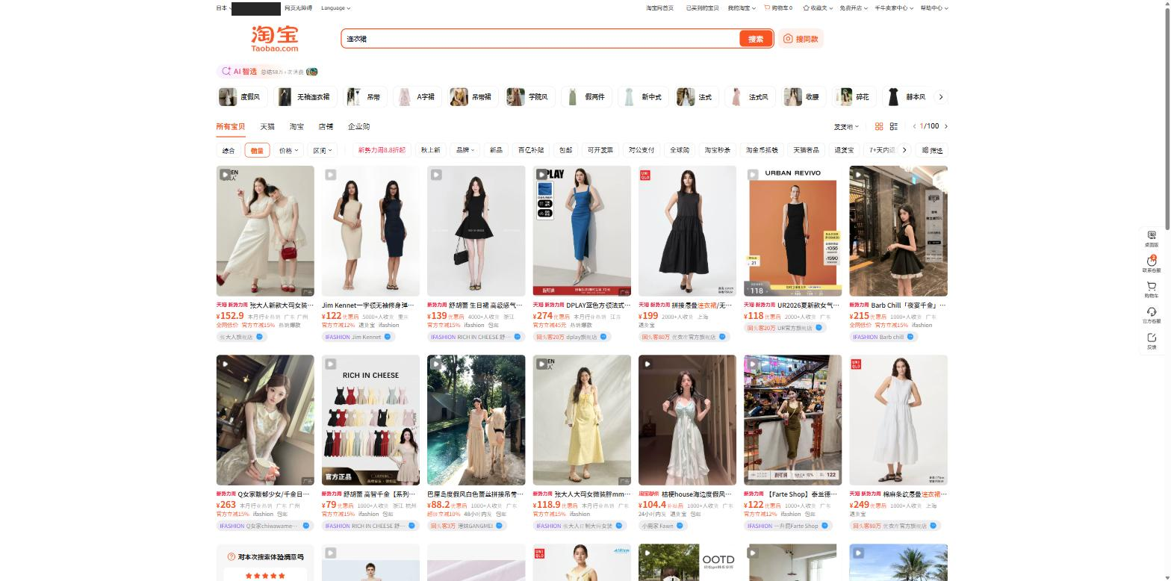Viewport: 1171px width, 581px height.
Task: Click the Taobao logo
Action: tap(274, 39)
